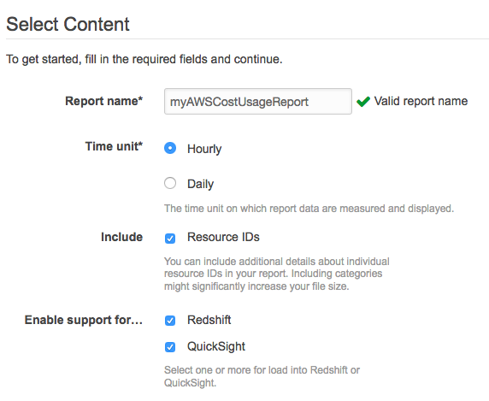Select the Hourly time unit radio button
Screen dimensions: 489x401
click(170, 148)
